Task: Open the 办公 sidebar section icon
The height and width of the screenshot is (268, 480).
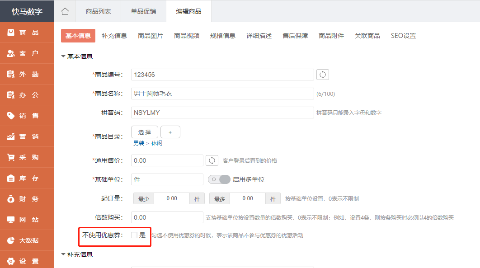Action: click(x=11, y=95)
